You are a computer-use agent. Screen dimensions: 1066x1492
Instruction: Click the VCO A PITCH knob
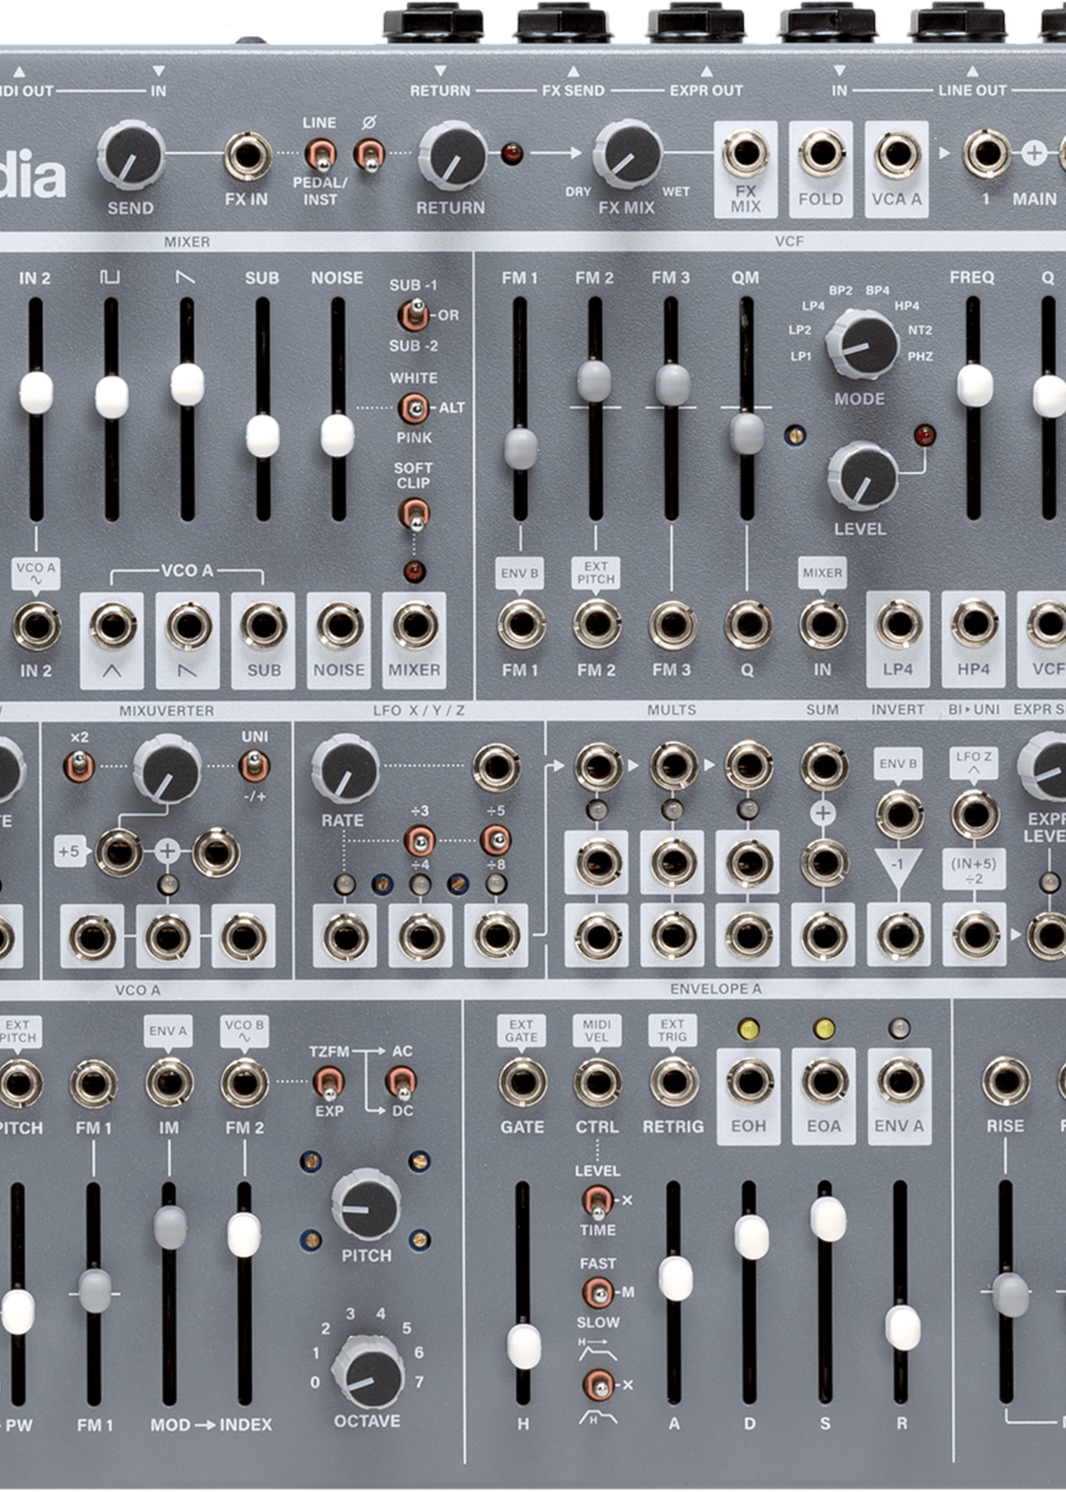(366, 1204)
